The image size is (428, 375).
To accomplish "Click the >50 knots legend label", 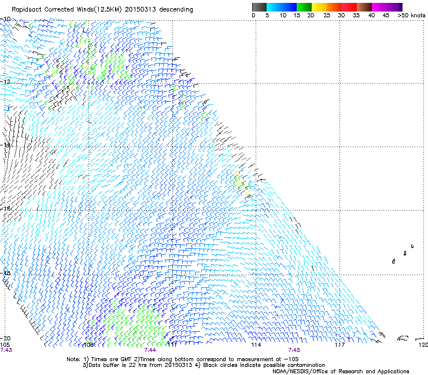I will pyautogui.click(x=411, y=16).
